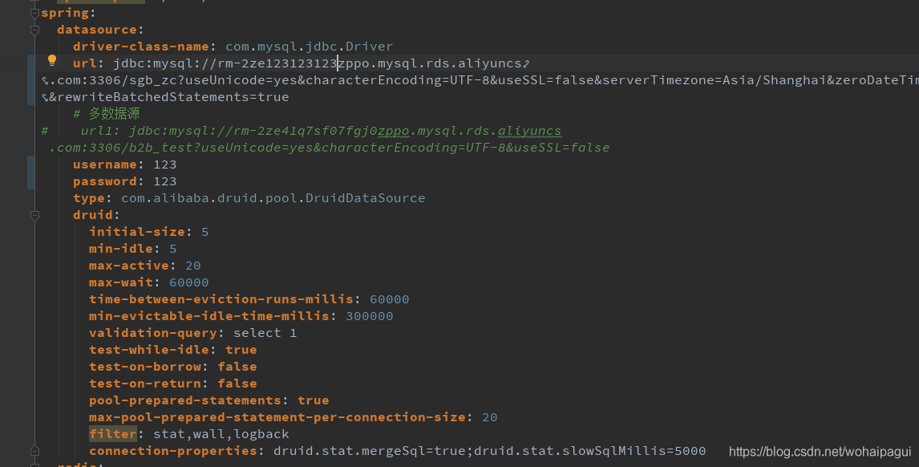Click the com.mysql.jdbc.Driver class value
Screen dimensions: 919x467
pyautogui.click(x=309, y=47)
